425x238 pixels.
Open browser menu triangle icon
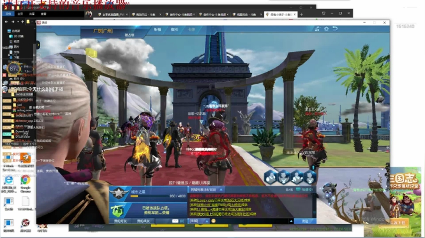pos(323,13)
